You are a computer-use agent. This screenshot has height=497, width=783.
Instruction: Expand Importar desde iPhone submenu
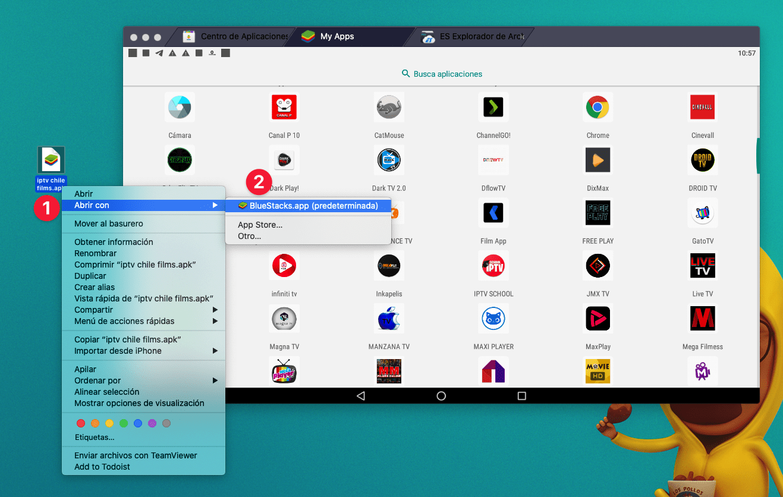coord(143,351)
